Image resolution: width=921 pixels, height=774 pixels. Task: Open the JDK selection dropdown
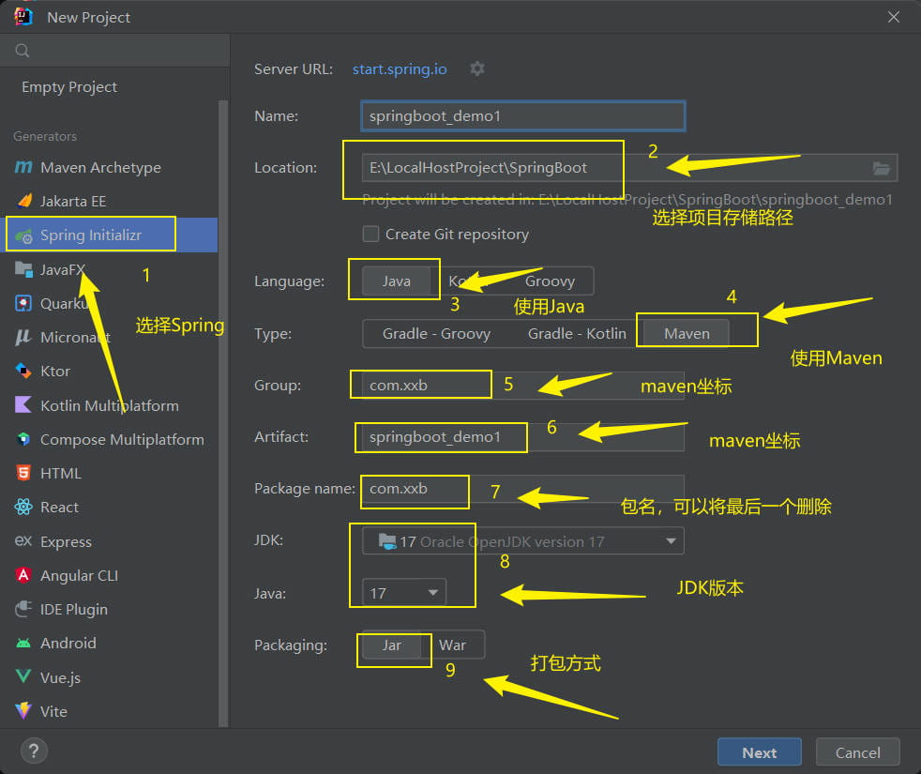click(523, 541)
